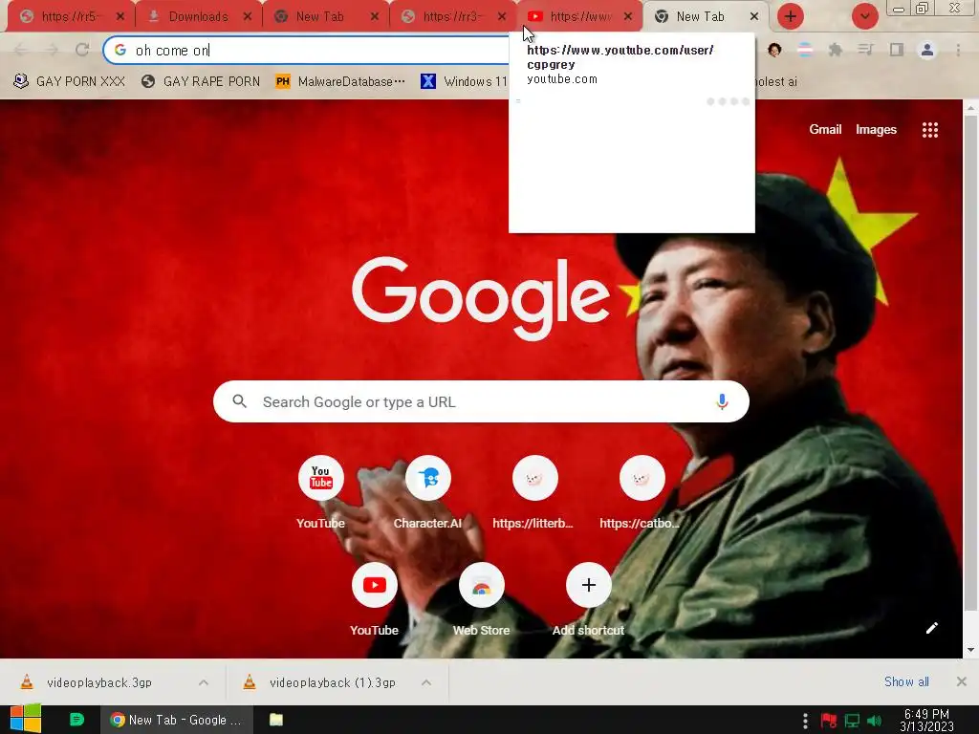Click the face-avatar extension icon in the toolbar
This screenshot has height=734, width=979.
(774, 50)
